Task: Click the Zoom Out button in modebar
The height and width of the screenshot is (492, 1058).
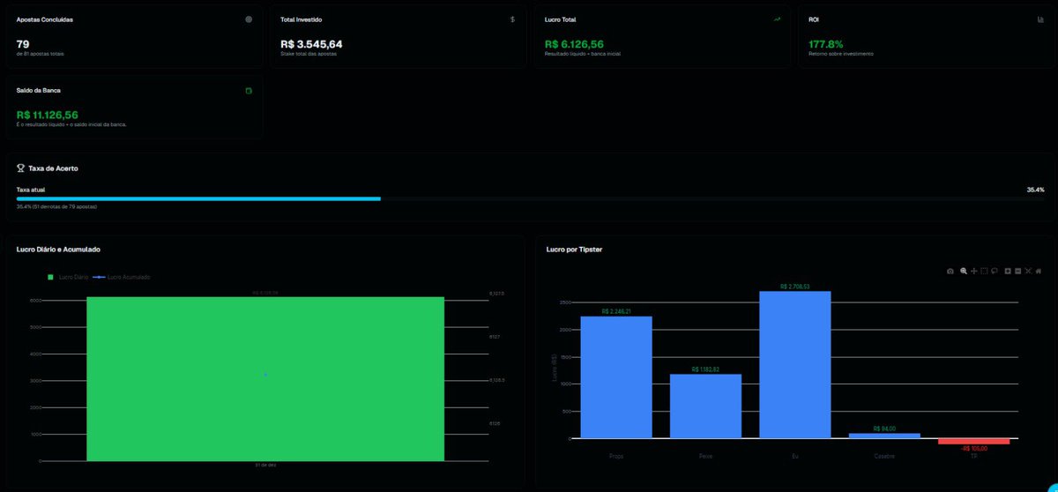Action: (x=1018, y=271)
